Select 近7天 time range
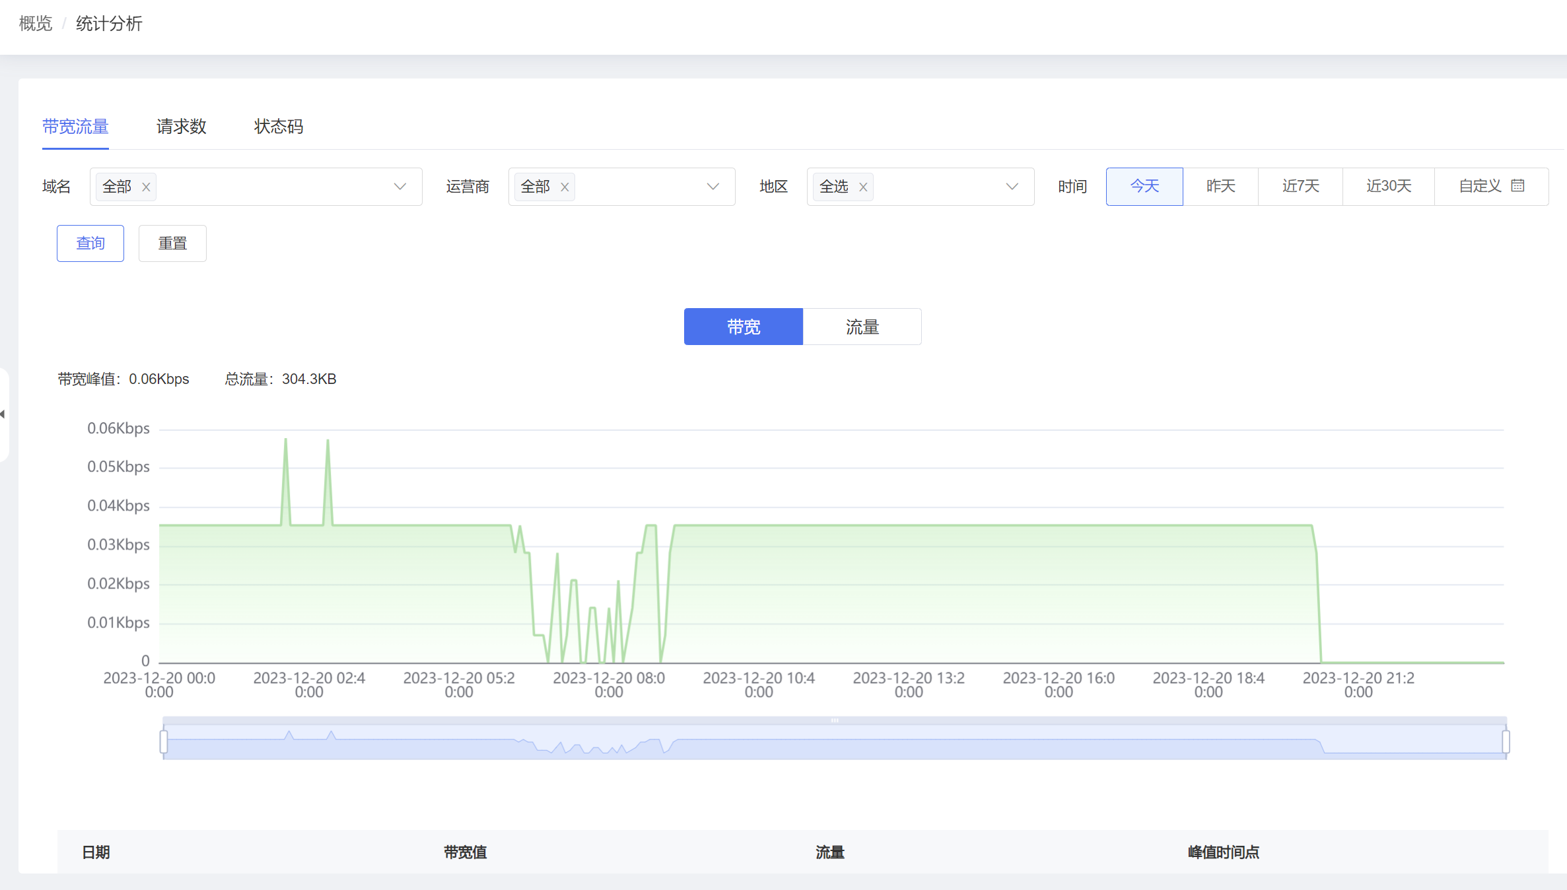Viewport: 1567px width, 890px height. [x=1300, y=187]
